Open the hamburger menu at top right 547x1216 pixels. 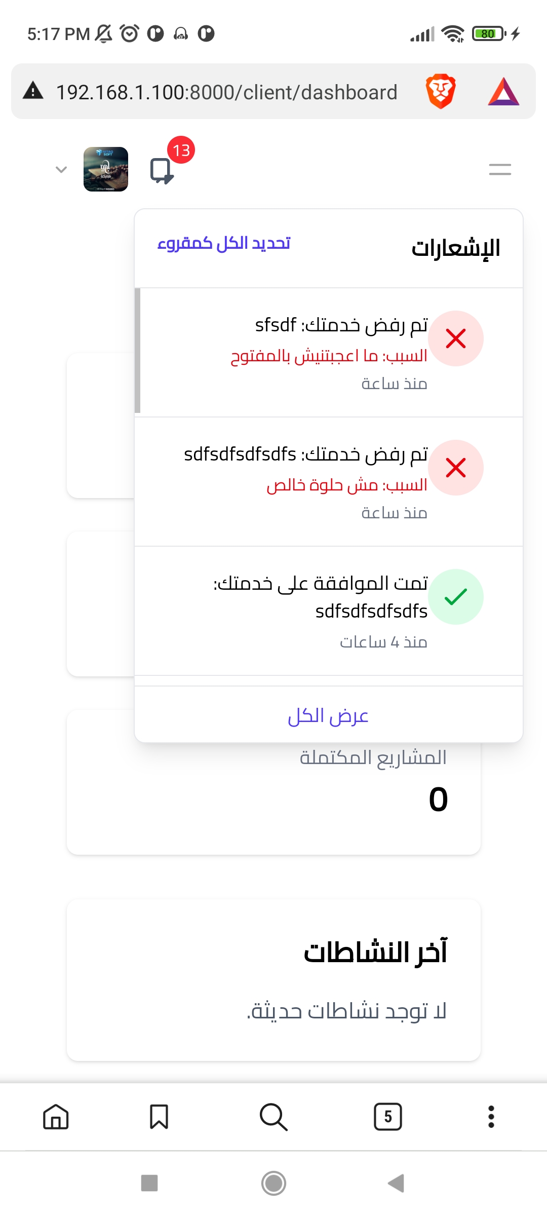(x=500, y=170)
